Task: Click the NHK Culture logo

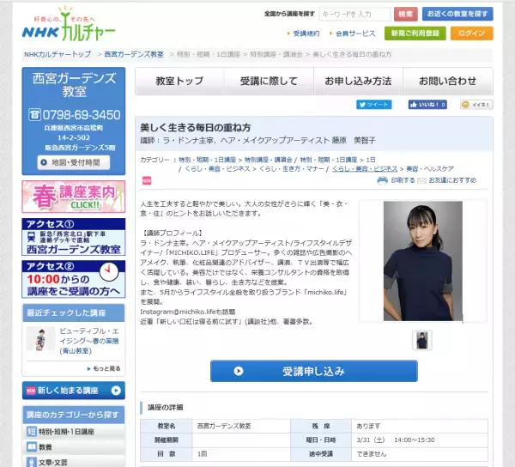Action: [69, 25]
